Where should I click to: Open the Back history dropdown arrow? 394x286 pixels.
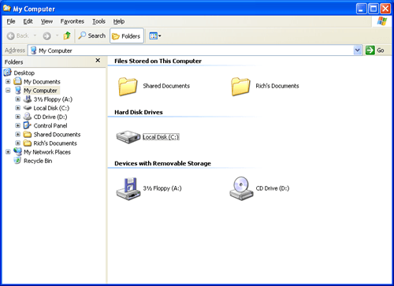(x=35, y=35)
